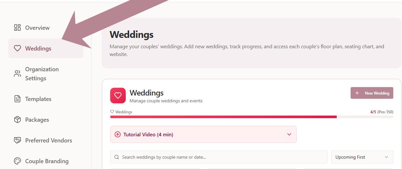Click the Overview grid icon in sidebar
Viewport: 402px width, 169px height.
(17, 28)
